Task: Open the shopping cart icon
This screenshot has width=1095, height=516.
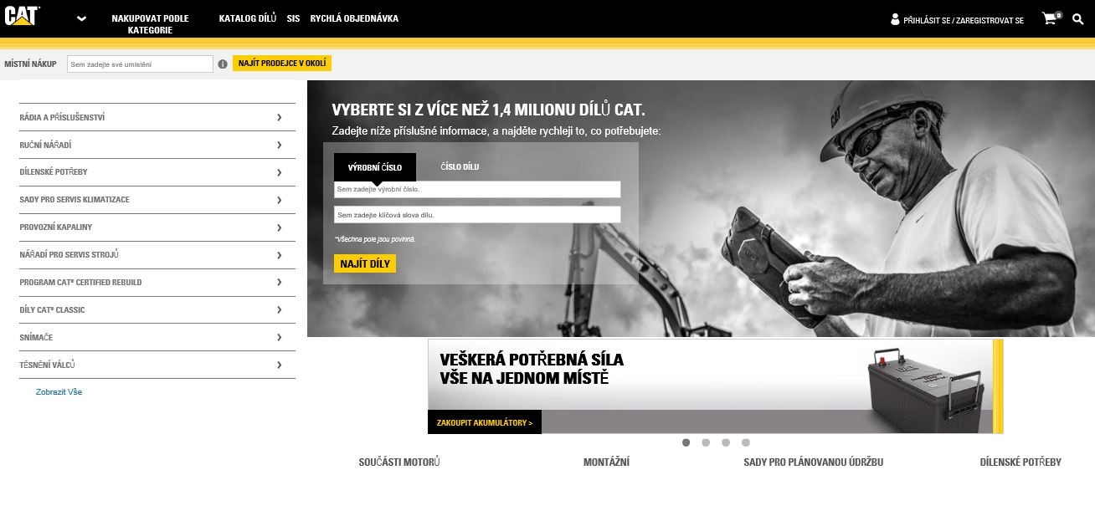Action: [x=1051, y=18]
